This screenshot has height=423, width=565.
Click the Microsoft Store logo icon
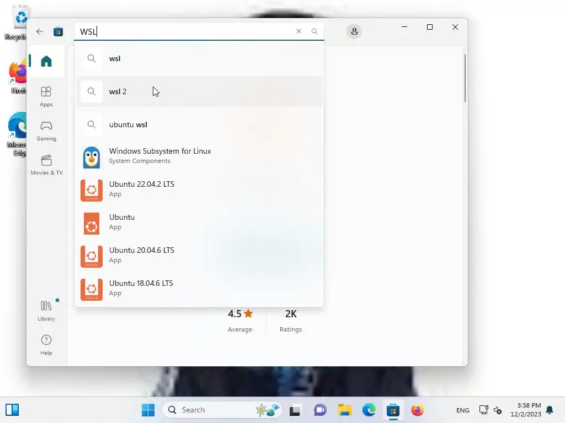coord(58,31)
